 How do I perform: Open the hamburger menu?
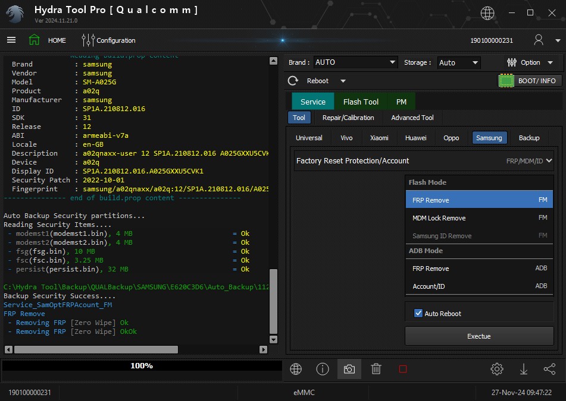pyautogui.click(x=11, y=40)
